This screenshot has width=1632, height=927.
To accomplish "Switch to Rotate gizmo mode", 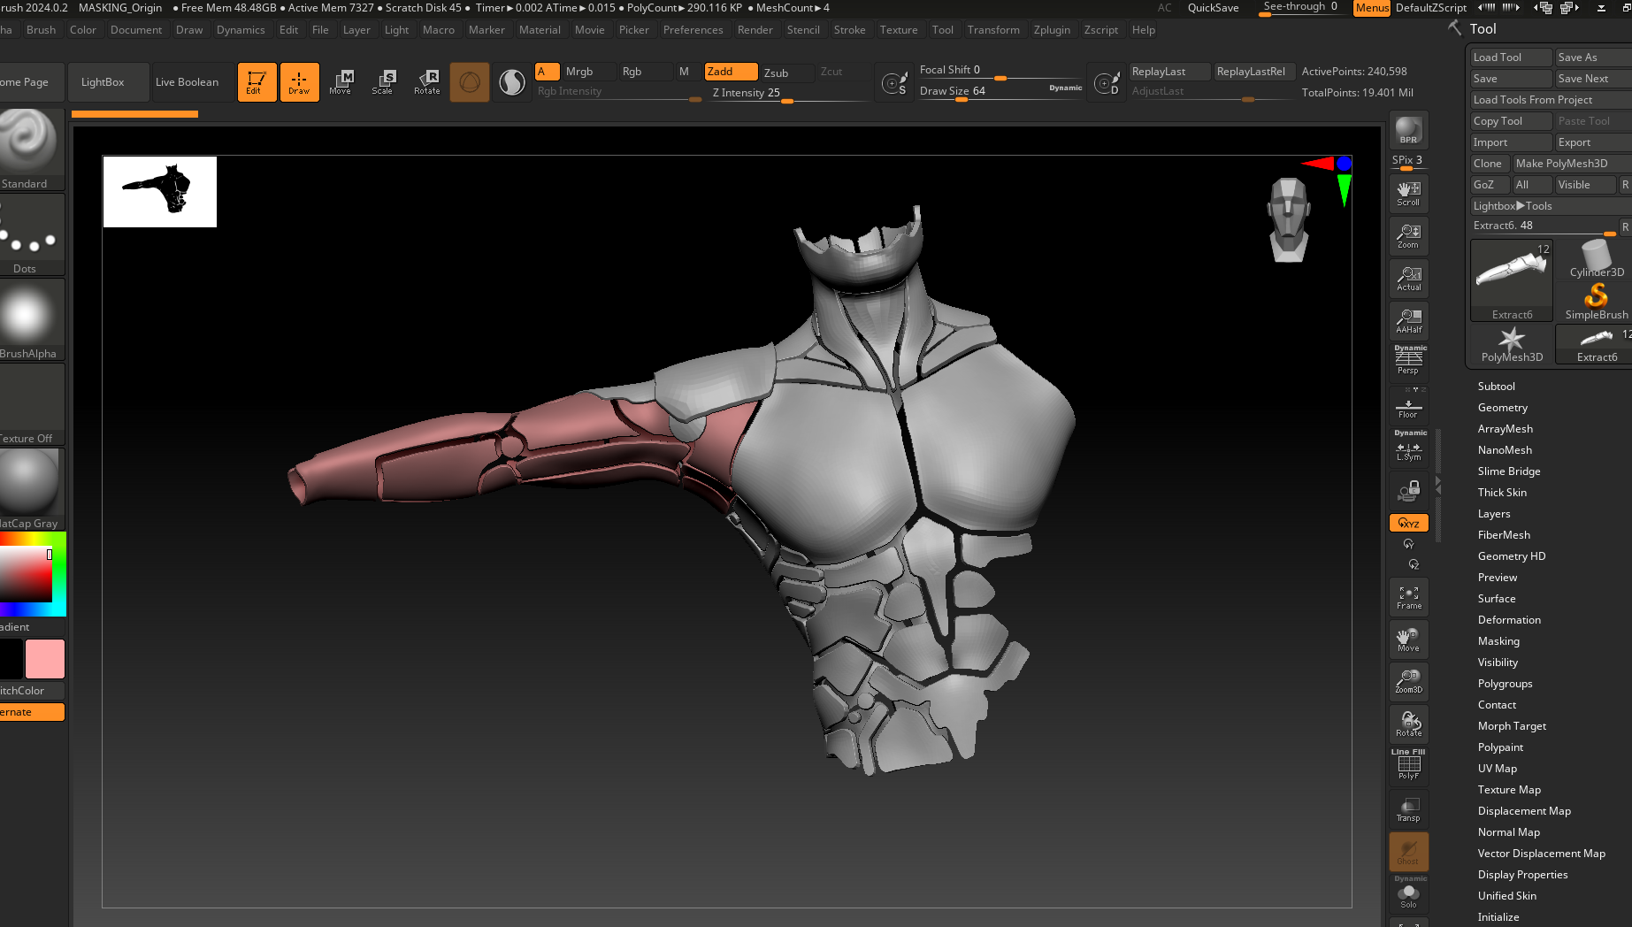I will 426,82.
